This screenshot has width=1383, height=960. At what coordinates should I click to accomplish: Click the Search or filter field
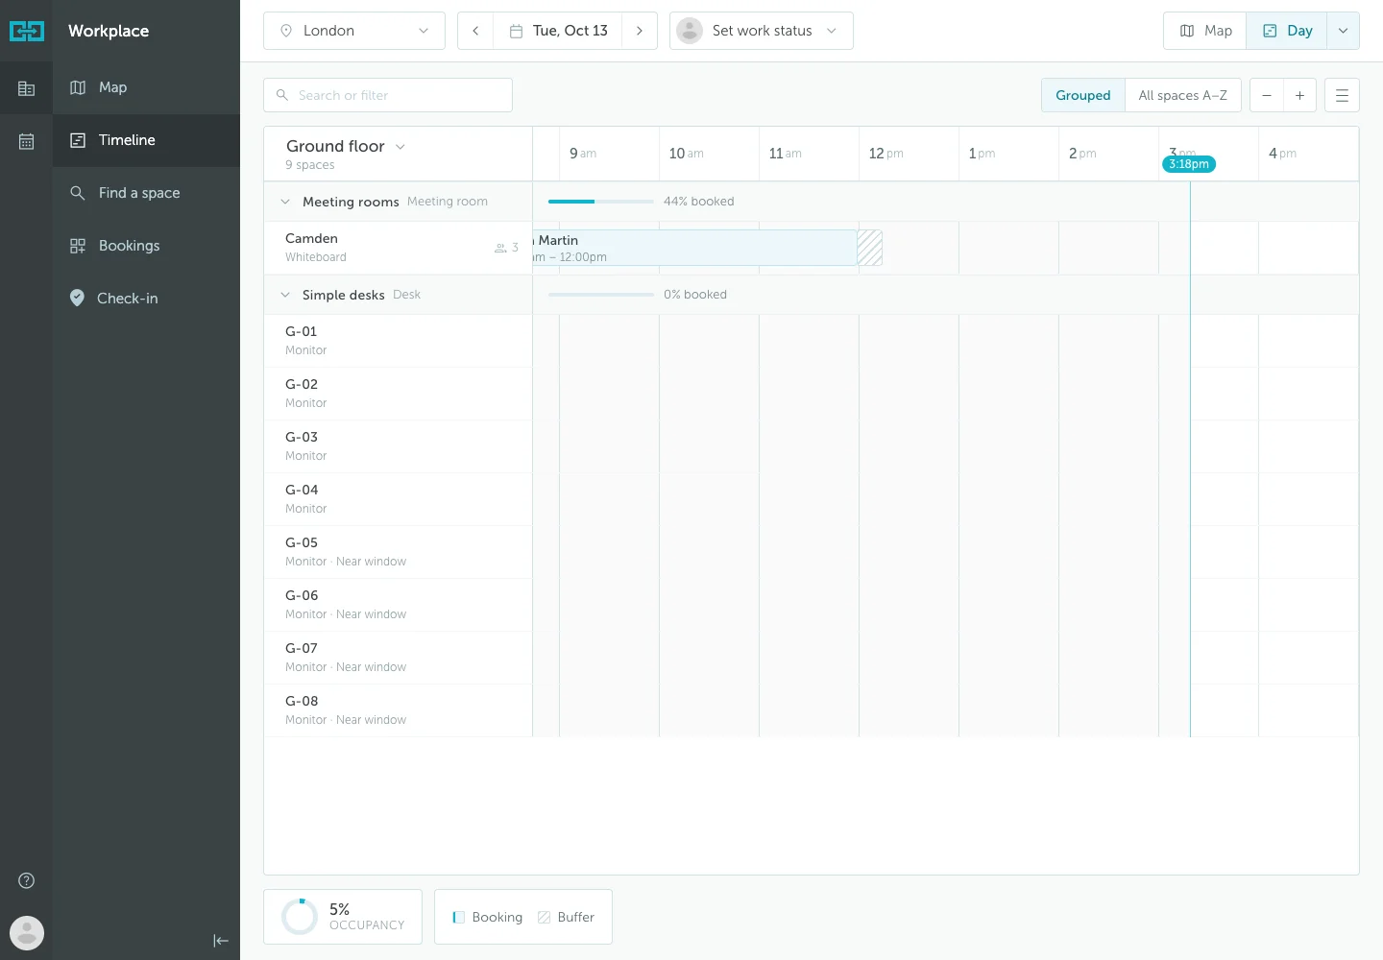pyautogui.click(x=388, y=95)
